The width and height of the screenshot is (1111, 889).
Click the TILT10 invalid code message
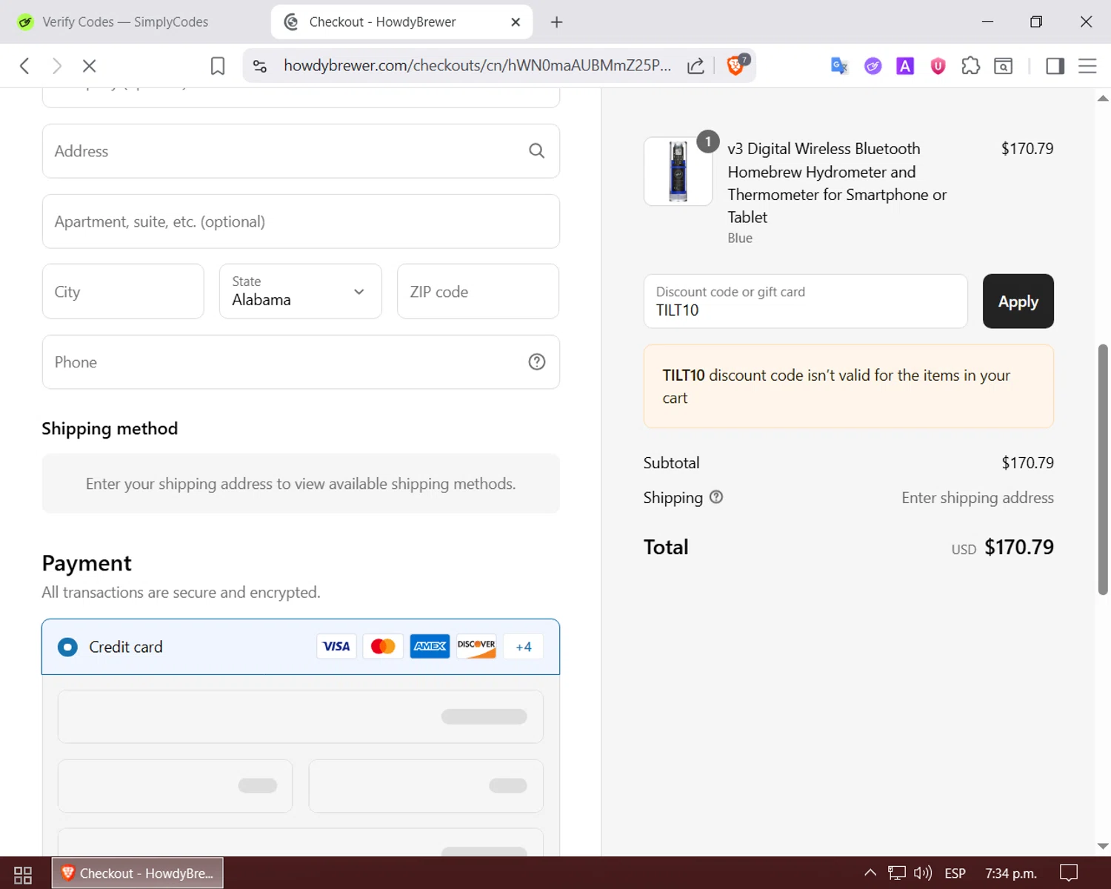click(849, 386)
